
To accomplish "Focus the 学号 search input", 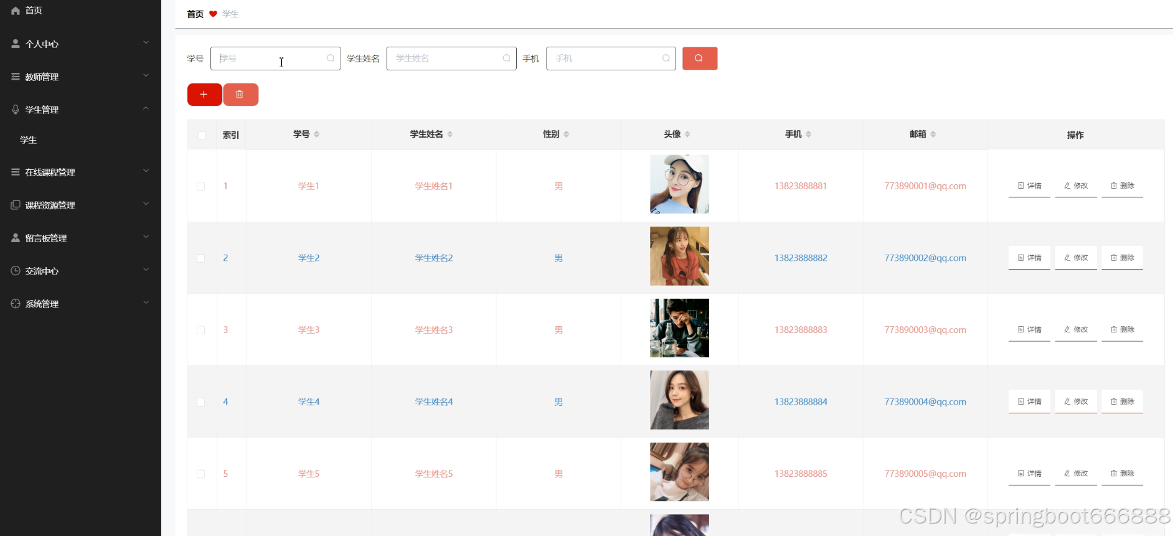I will click(275, 59).
